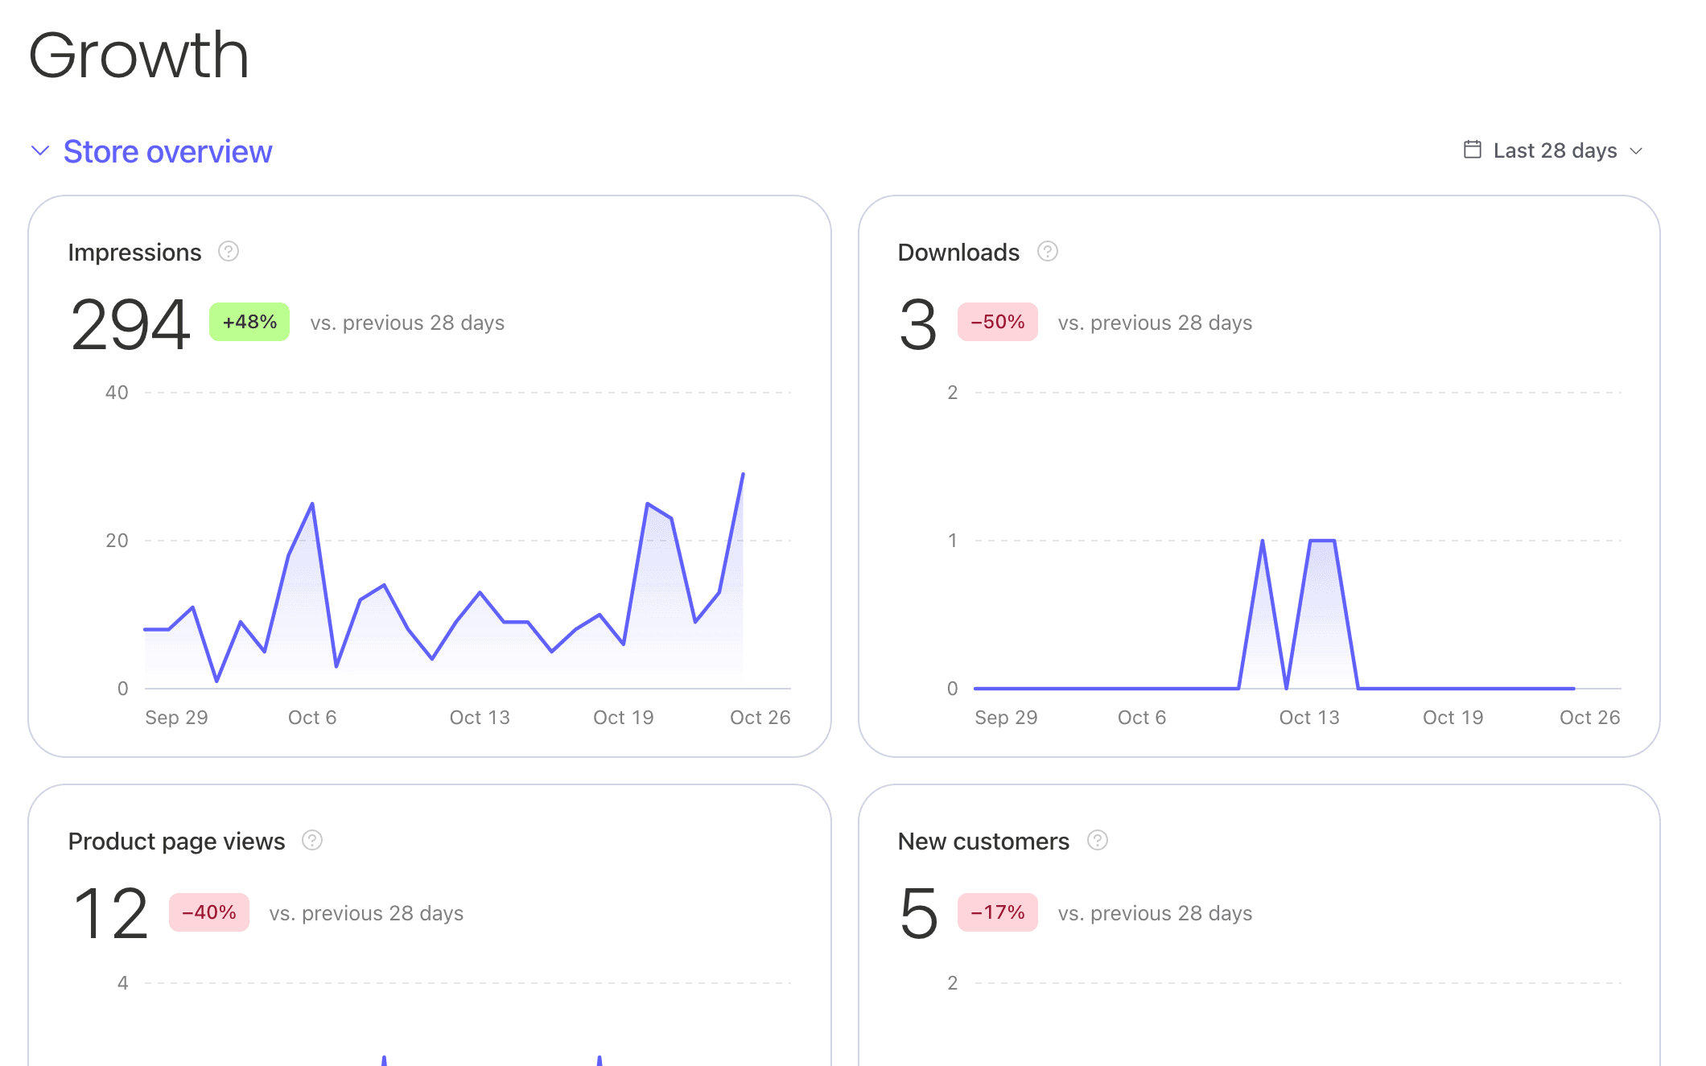
Task: Click the calendar icon next to Last 28 days
Action: point(1472,150)
